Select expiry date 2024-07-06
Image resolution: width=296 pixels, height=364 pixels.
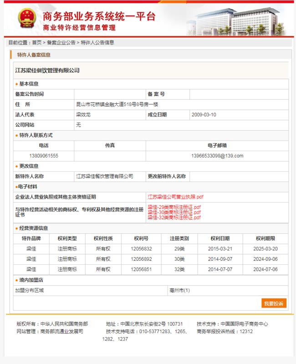coord(265,269)
